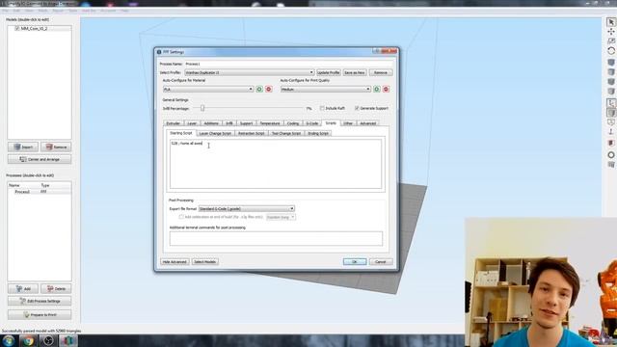The image size is (617, 347).
Task: Switch to the Other tab
Action: [x=348, y=123]
